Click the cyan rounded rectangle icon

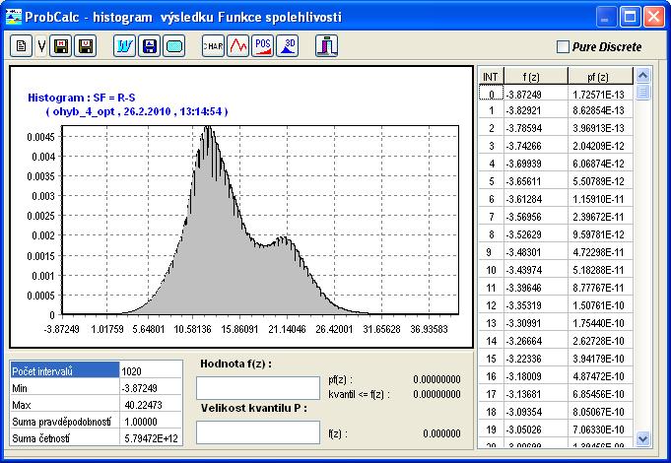pyautogui.click(x=174, y=45)
